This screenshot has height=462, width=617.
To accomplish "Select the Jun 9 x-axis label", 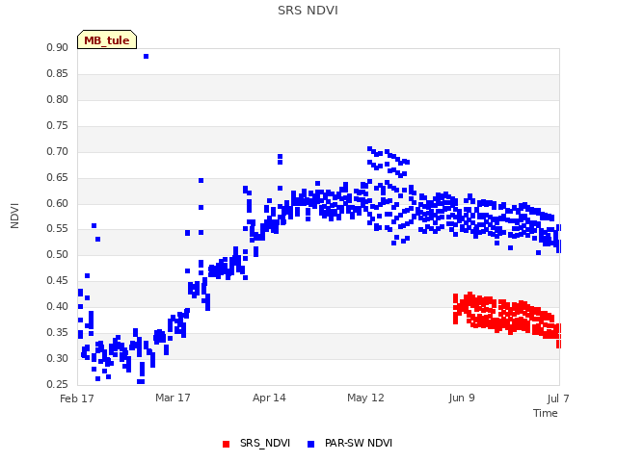I will (x=462, y=398).
